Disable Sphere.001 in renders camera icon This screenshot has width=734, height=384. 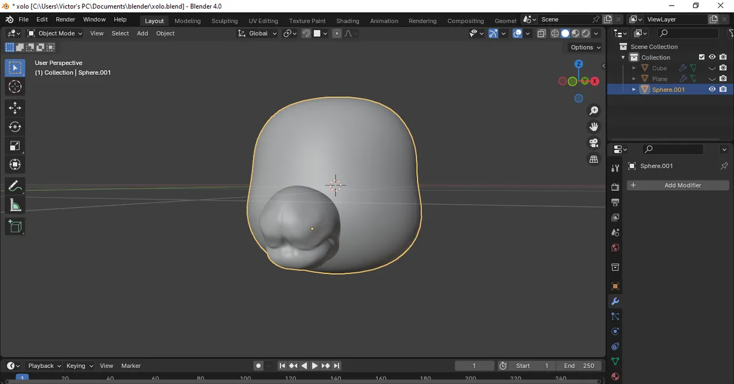[x=723, y=89]
